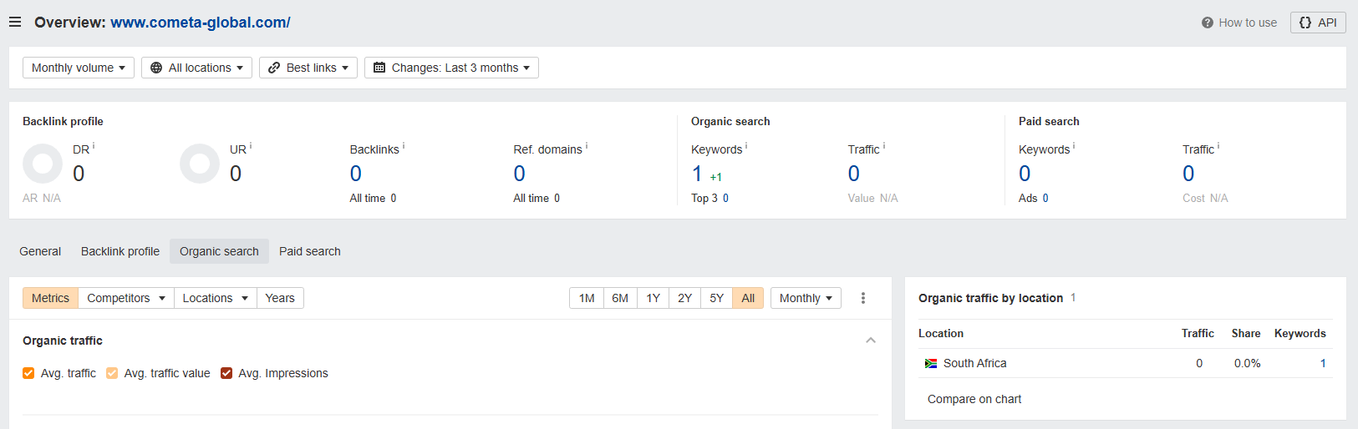Click the Ref. domains info icon

(587, 146)
